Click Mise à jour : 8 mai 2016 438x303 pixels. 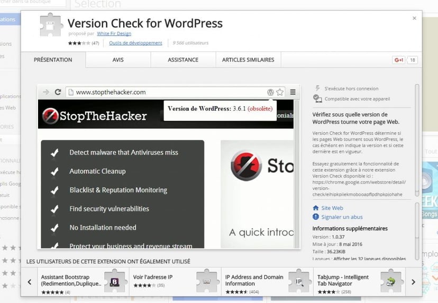(337, 244)
